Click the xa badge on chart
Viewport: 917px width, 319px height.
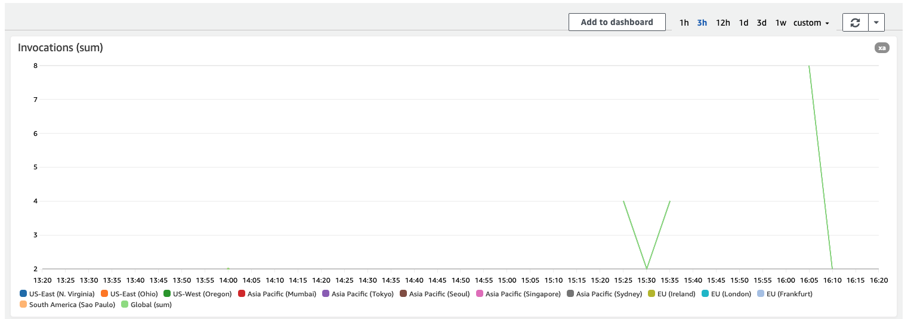point(882,48)
